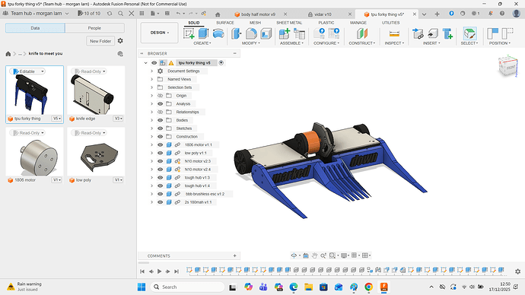Open the CREATE menu dropdown
This screenshot has height=295, width=525.
pos(202,43)
